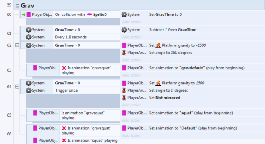This screenshot has height=144, width=265.
Task: Click Add action under Set GravTime to 5
Action: click(x=132, y=22)
